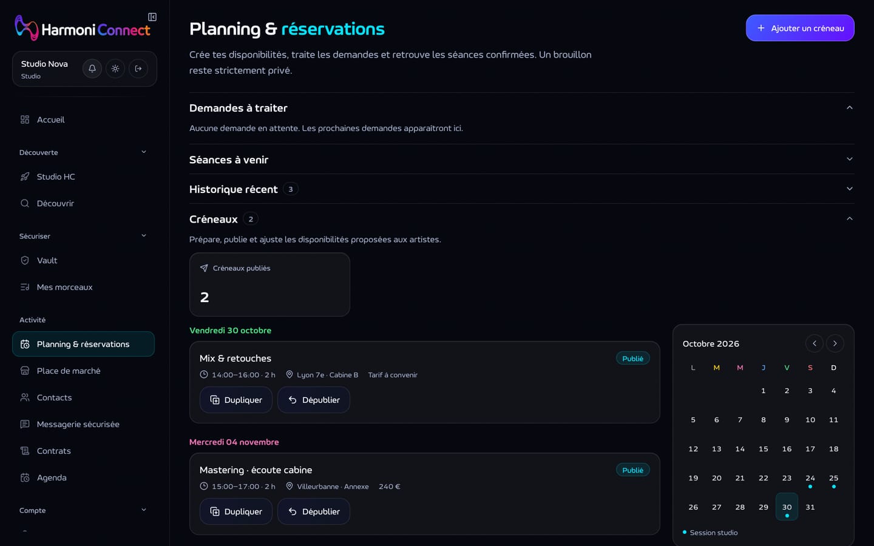Open Place de marché in sidebar
The width and height of the screenshot is (874, 546).
[83, 371]
